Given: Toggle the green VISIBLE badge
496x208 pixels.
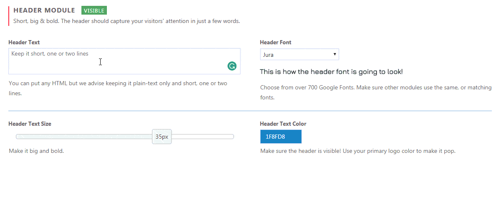Looking at the screenshot, I should pyautogui.click(x=94, y=10).
